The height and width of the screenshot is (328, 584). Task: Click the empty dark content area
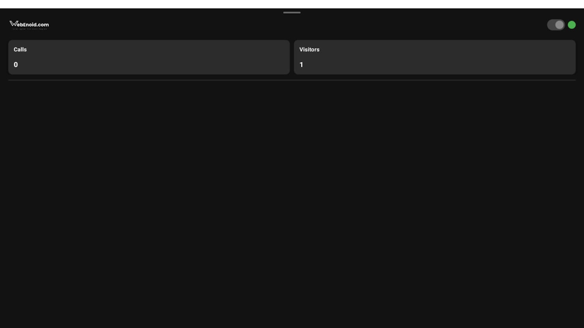[292, 204]
